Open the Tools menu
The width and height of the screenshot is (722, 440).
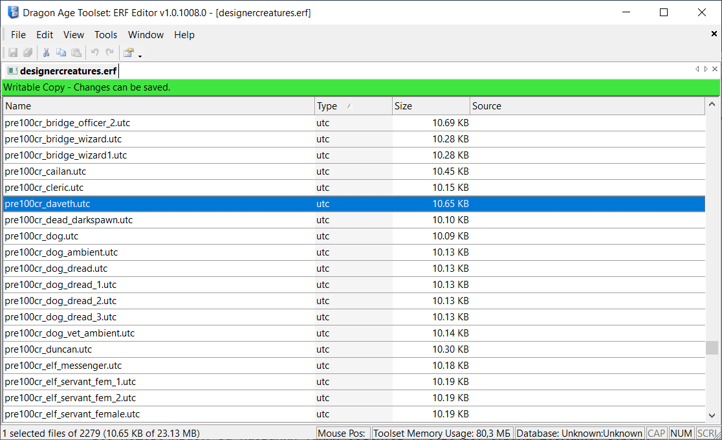point(106,35)
